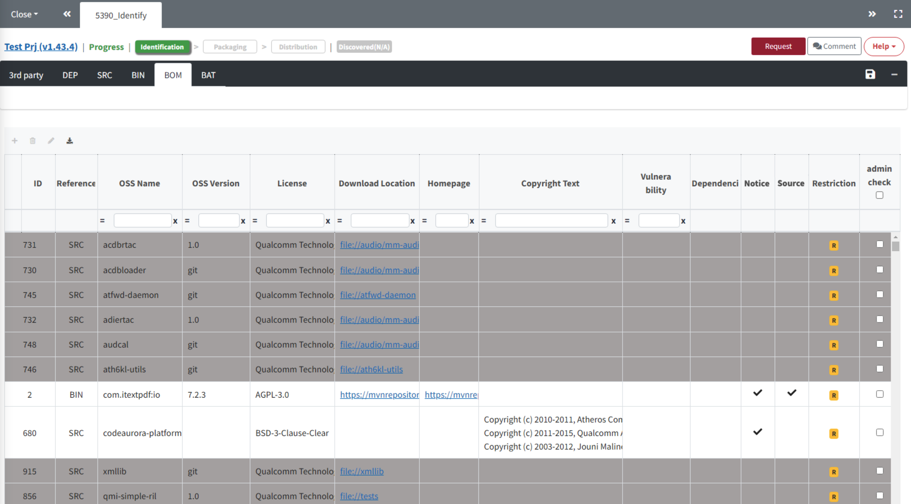The image size is (911, 504).
Task: Open OSS Version filter operator selector
Action: click(x=187, y=221)
